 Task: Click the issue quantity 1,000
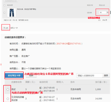click(98, 89)
